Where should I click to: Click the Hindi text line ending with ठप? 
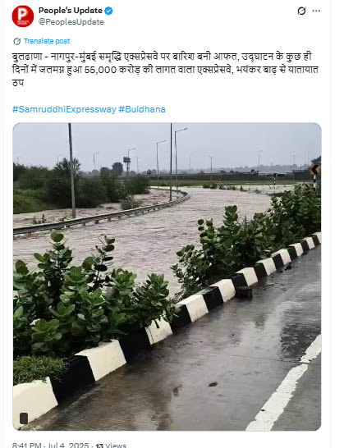tap(18, 83)
